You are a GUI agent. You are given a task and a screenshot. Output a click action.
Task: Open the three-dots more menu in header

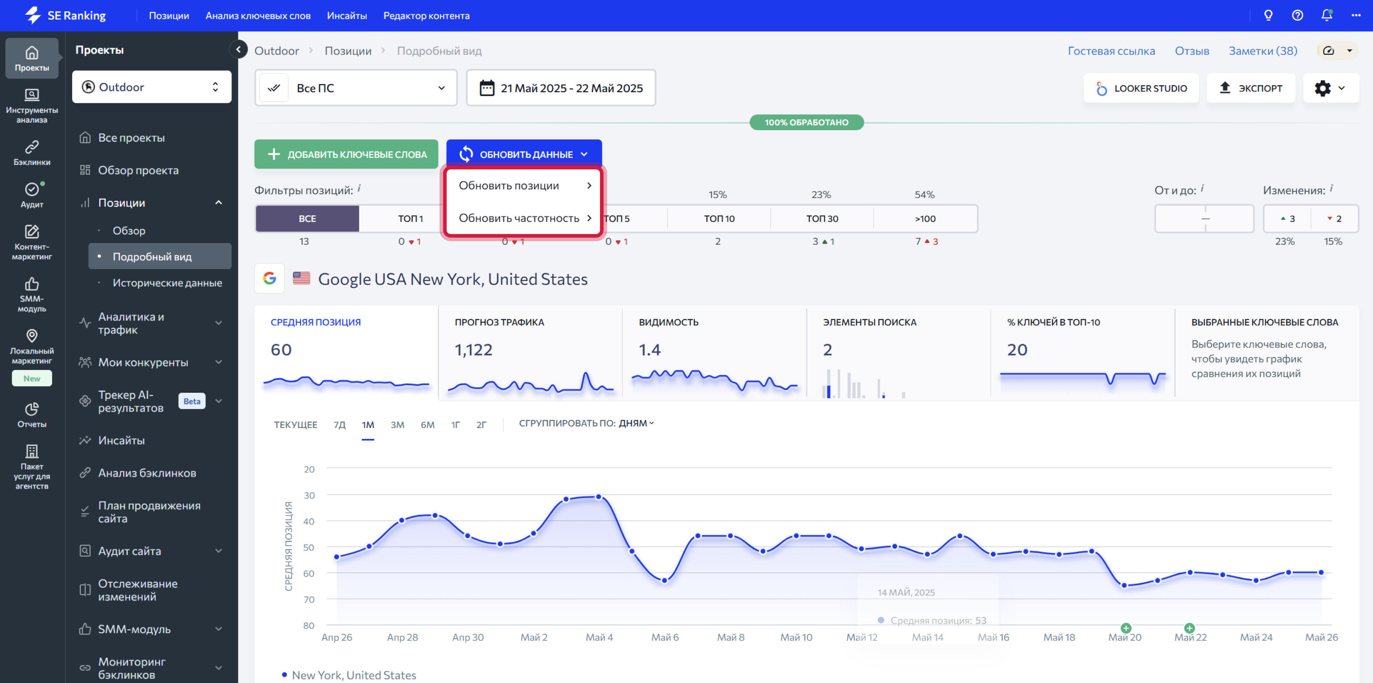(1356, 16)
